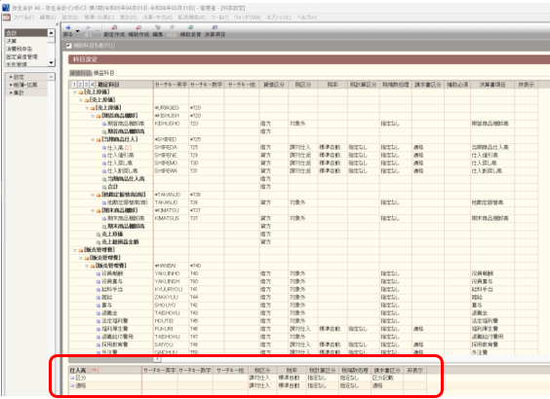Open the ツール(T) menu
Image resolution: width=550 pixels, height=399 pixels.
(219, 18)
